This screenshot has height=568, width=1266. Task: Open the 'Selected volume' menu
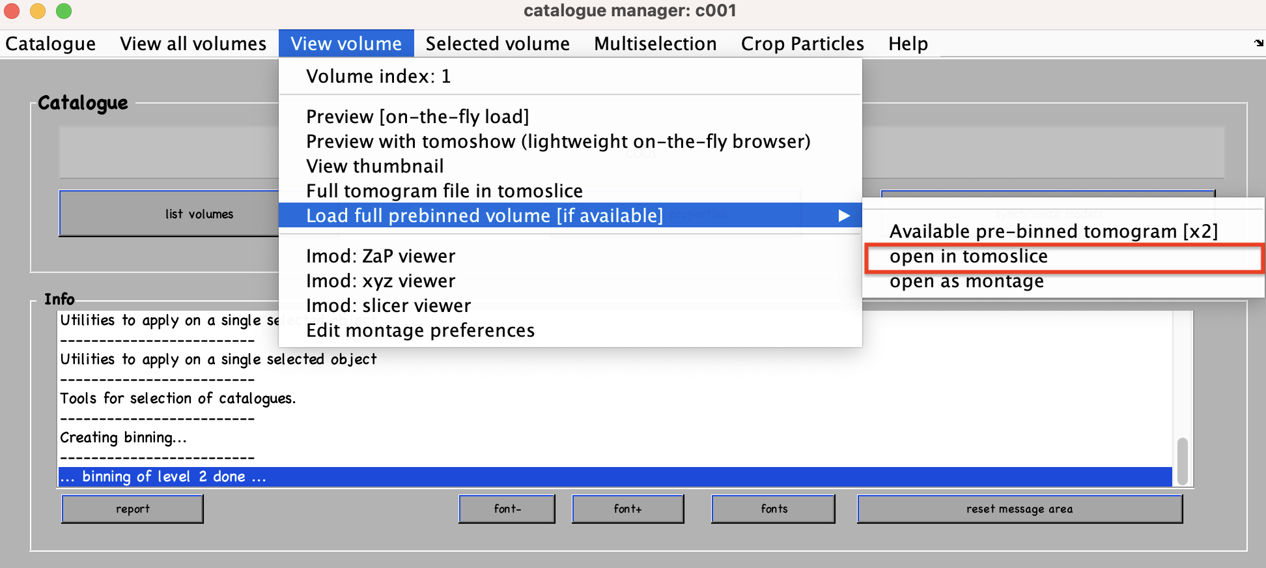[498, 44]
